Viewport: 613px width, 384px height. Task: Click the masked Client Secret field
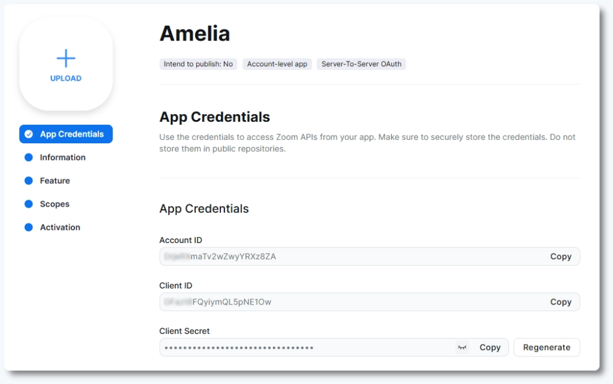[x=299, y=348]
